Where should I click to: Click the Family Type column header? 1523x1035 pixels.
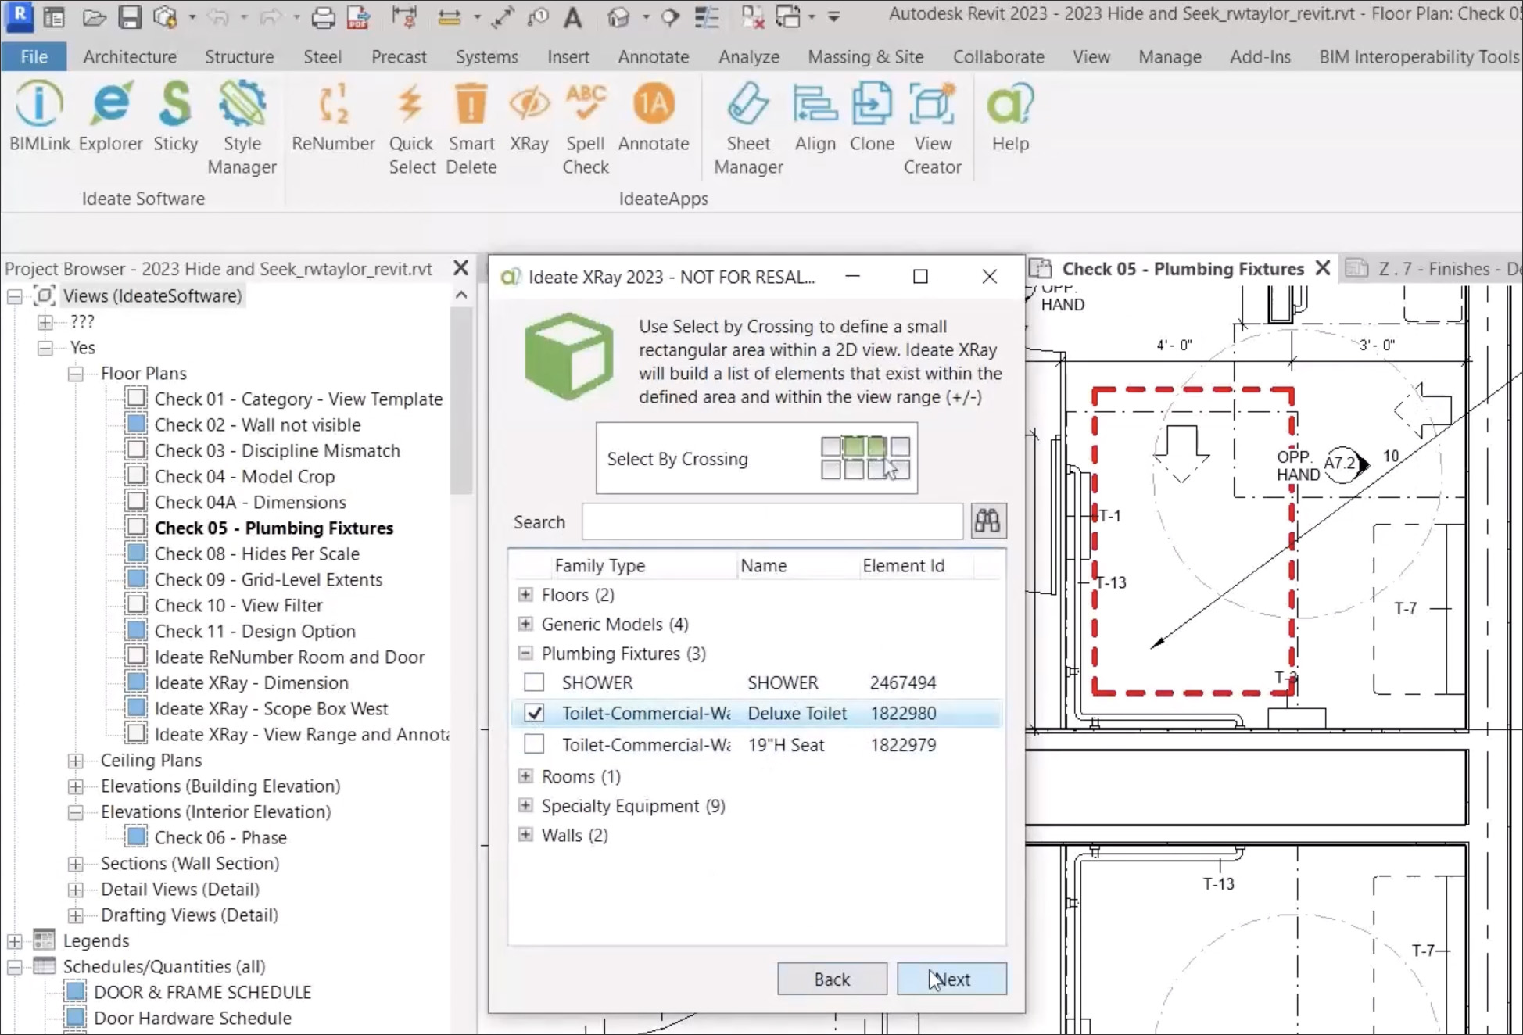click(x=600, y=565)
